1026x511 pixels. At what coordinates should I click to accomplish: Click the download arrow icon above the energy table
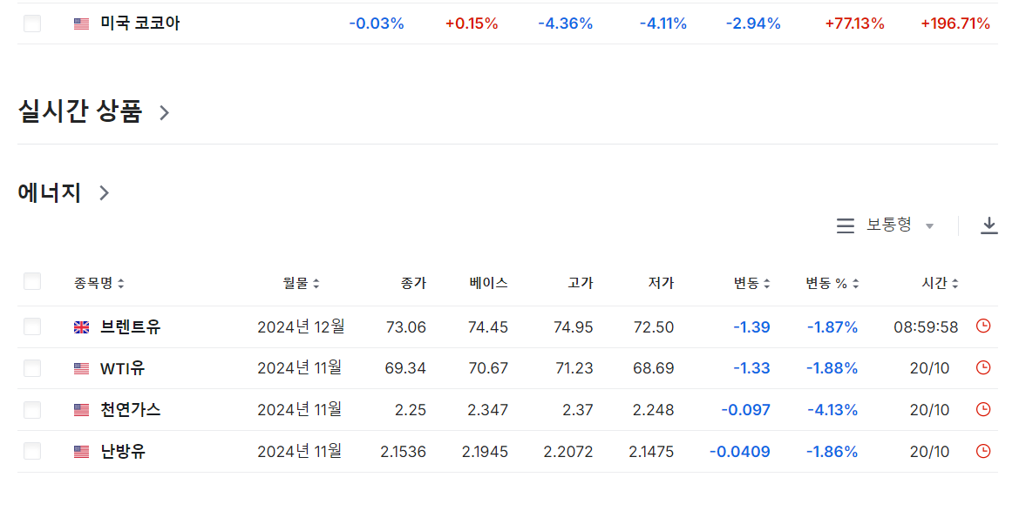(x=989, y=226)
